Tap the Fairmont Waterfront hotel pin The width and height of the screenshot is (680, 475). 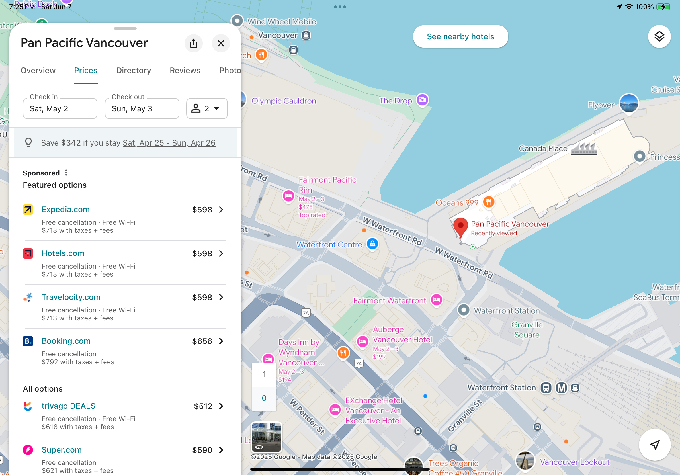point(436,300)
